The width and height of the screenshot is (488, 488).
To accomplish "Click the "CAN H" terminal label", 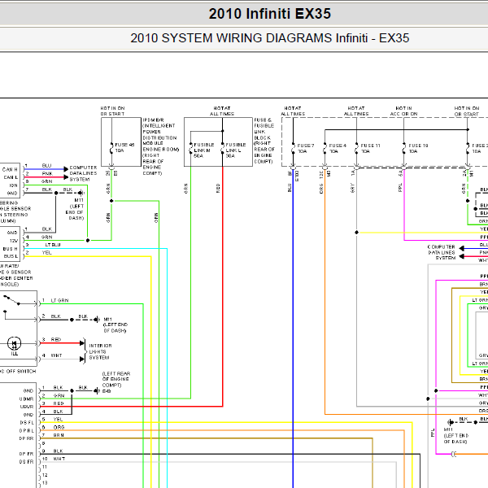I will click(10, 170).
